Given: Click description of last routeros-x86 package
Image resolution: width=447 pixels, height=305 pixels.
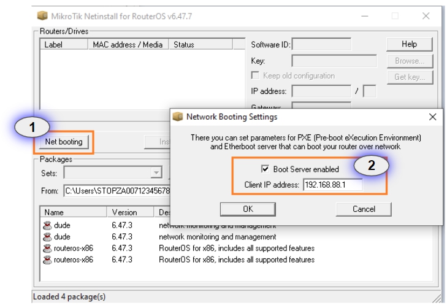Looking at the screenshot, I should tap(237, 260).
